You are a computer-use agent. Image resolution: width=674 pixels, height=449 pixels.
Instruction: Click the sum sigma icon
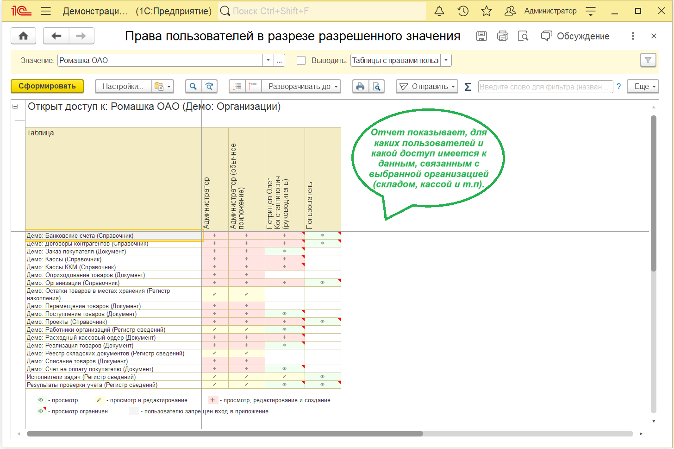(x=468, y=87)
